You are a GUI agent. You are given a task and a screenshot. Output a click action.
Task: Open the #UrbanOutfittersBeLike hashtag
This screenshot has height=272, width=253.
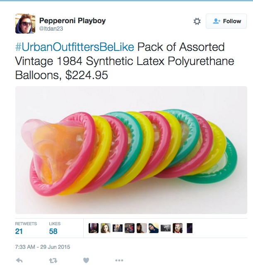pos(75,47)
